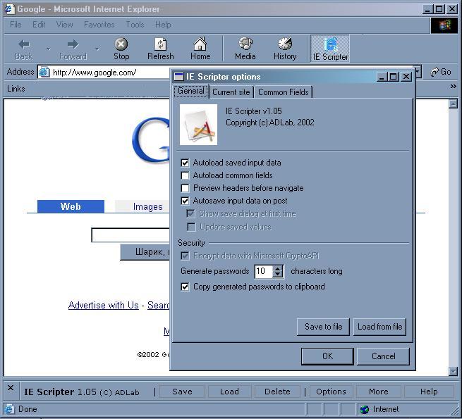462x419 pixels.
Task: Click the IE page icon in status bar
Action: pyautogui.click(x=9, y=409)
